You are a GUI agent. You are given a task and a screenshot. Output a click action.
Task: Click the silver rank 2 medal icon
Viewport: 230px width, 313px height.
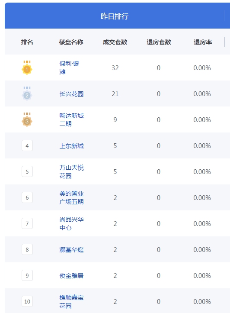click(x=27, y=94)
